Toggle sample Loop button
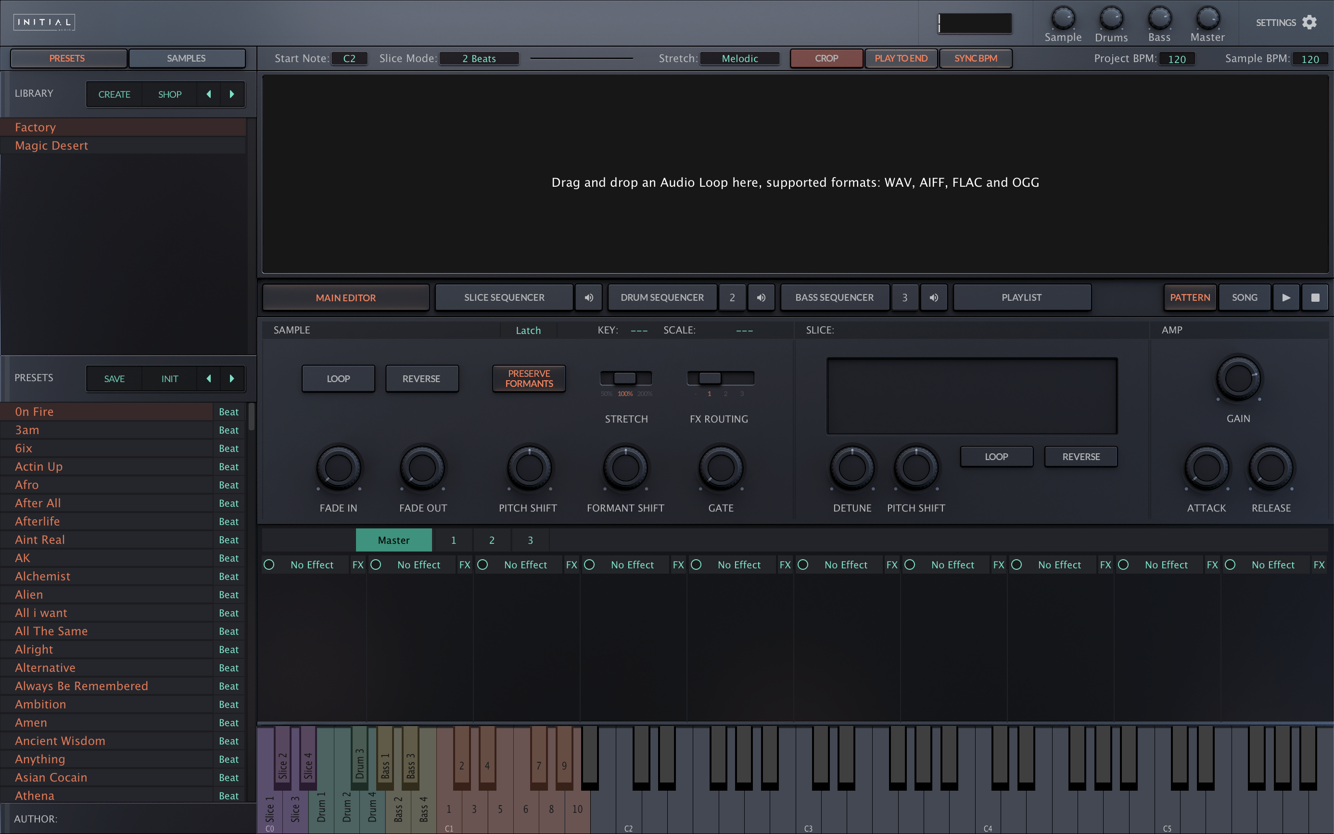Image resolution: width=1334 pixels, height=834 pixels. (x=339, y=378)
